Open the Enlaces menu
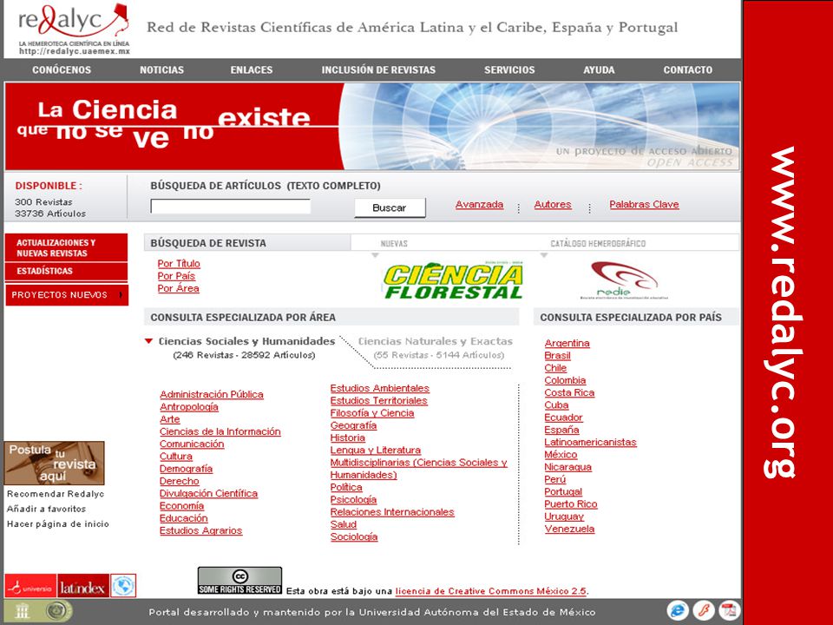833x625 pixels. (x=252, y=69)
